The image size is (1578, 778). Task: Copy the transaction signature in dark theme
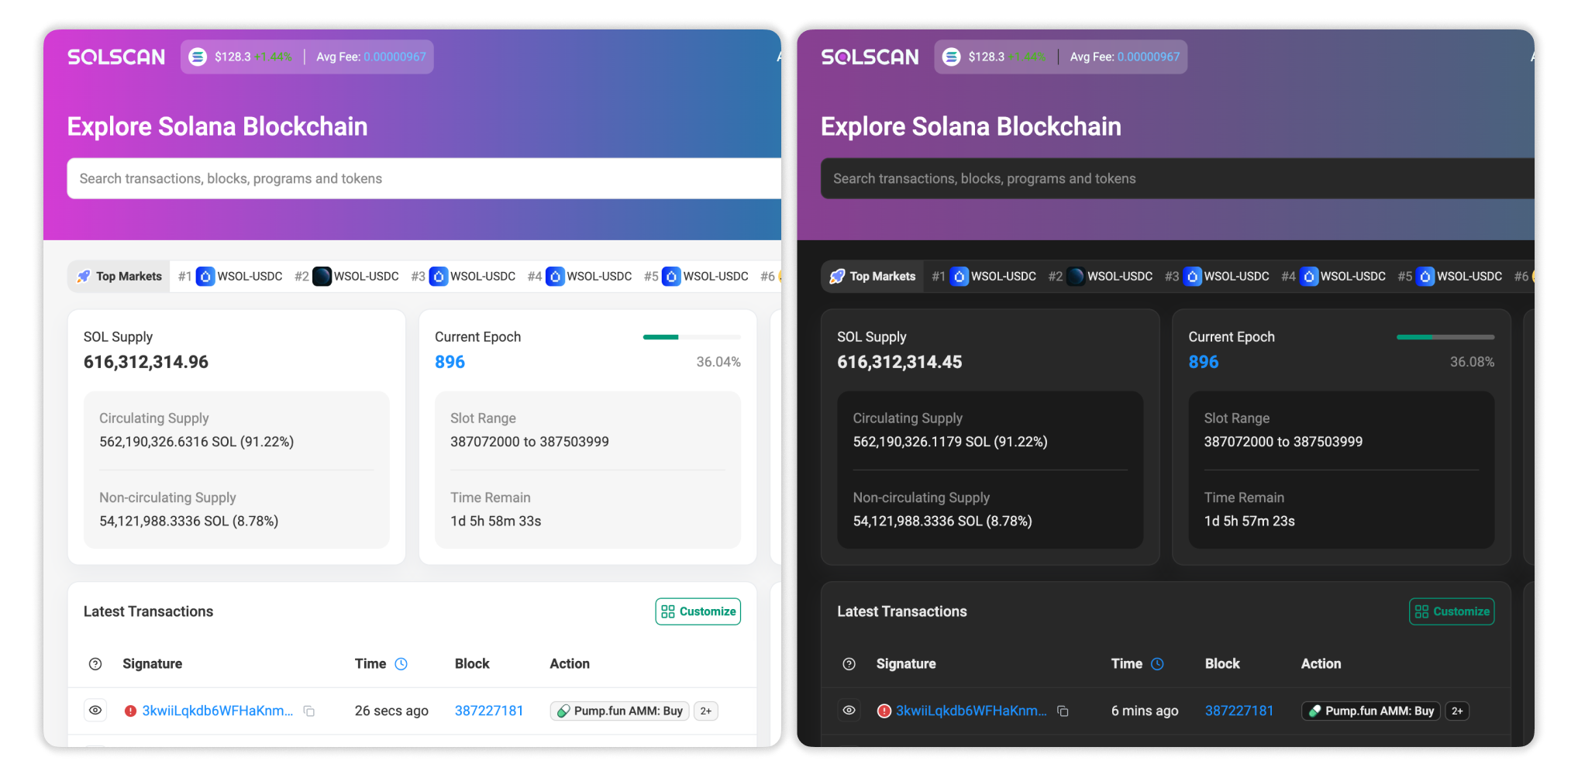pos(1063,711)
